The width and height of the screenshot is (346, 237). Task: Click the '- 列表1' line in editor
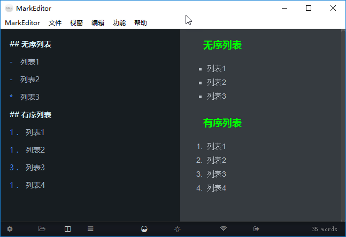[25, 62]
